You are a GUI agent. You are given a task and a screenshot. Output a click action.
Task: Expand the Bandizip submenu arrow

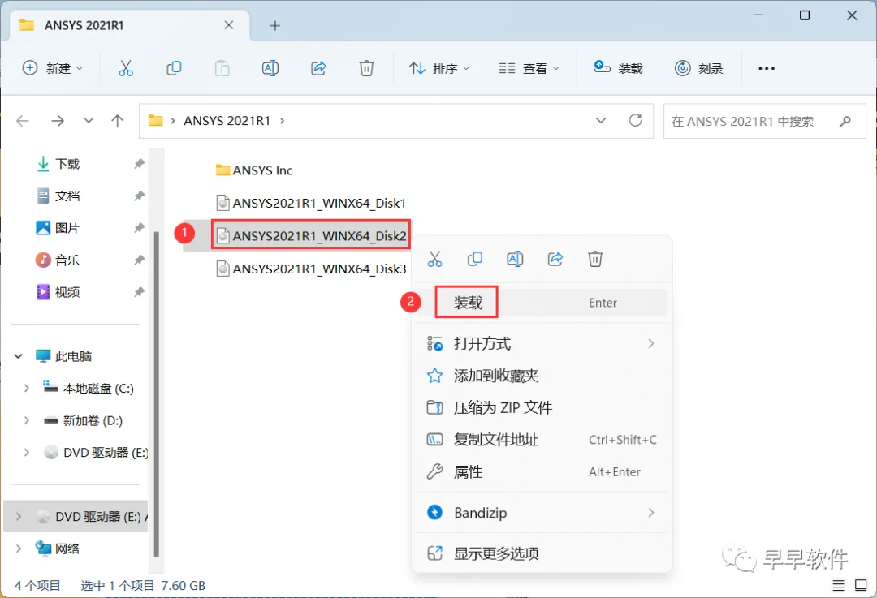coord(651,513)
